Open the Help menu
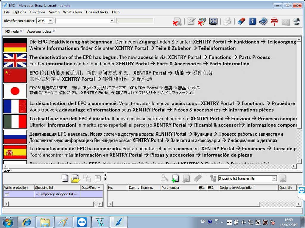This screenshot has width=305, height=228. tap(116, 12)
